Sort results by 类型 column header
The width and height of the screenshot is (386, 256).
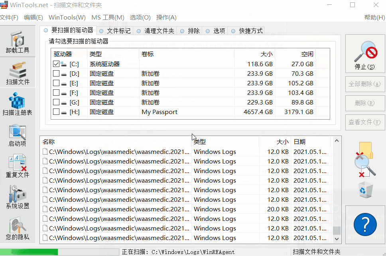[225, 142]
